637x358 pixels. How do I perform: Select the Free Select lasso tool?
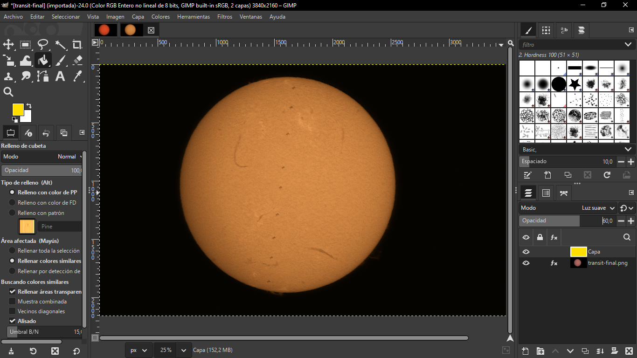pos(43,45)
